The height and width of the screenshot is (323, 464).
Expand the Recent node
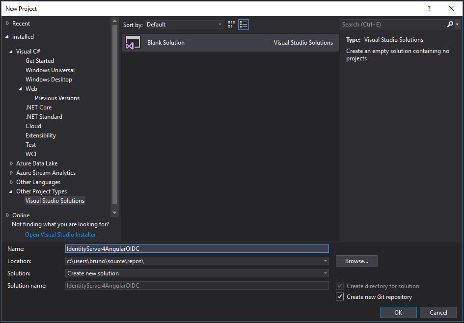tap(8, 24)
